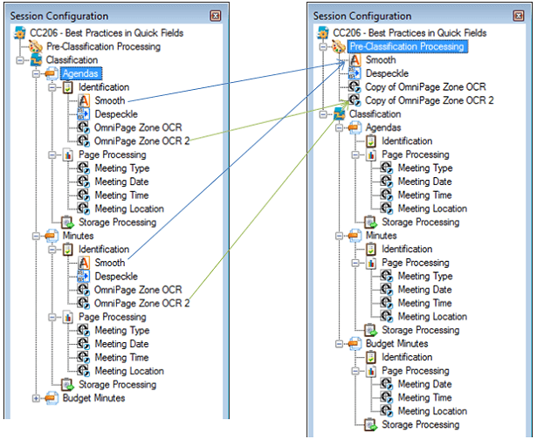This screenshot has width=537, height=439.
Task: Click the Storage Processing icon under right Budget Minutes
Action: coord(370,425)
